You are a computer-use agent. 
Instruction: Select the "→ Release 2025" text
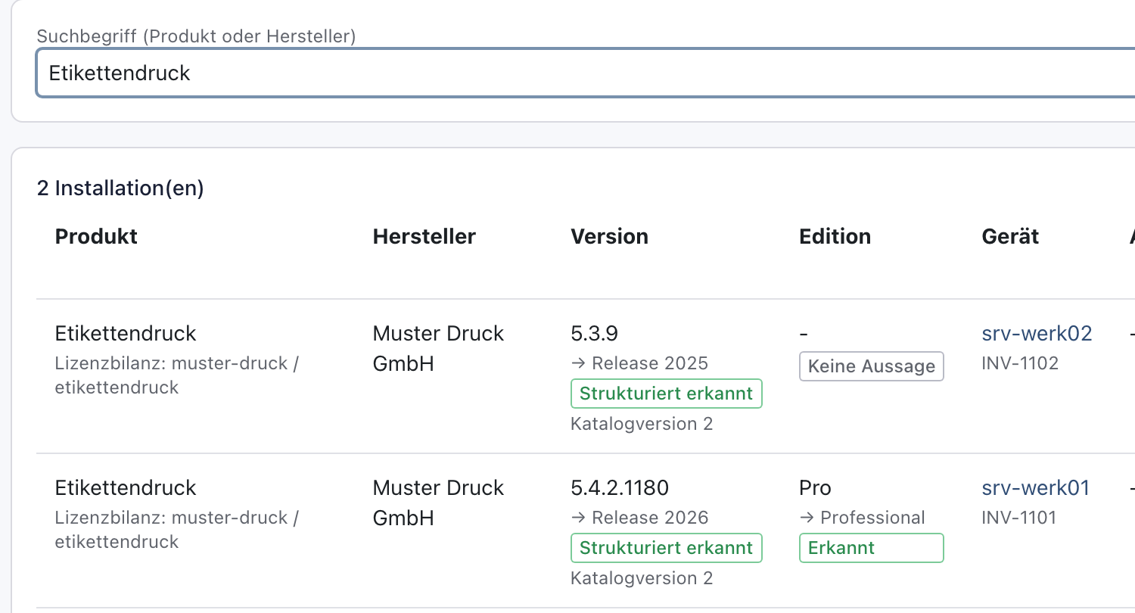tap(639, 363)
